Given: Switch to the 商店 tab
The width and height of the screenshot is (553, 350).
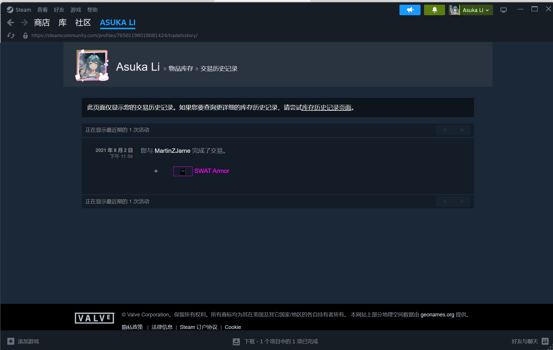Looking at the screenshot, I should (x=42, y=22).
